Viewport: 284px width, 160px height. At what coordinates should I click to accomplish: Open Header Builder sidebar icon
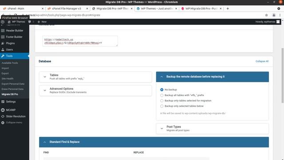tap(3, 31)
